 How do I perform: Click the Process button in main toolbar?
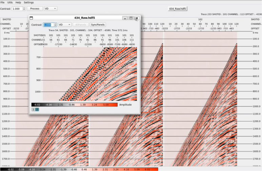(x=35, y=8)
